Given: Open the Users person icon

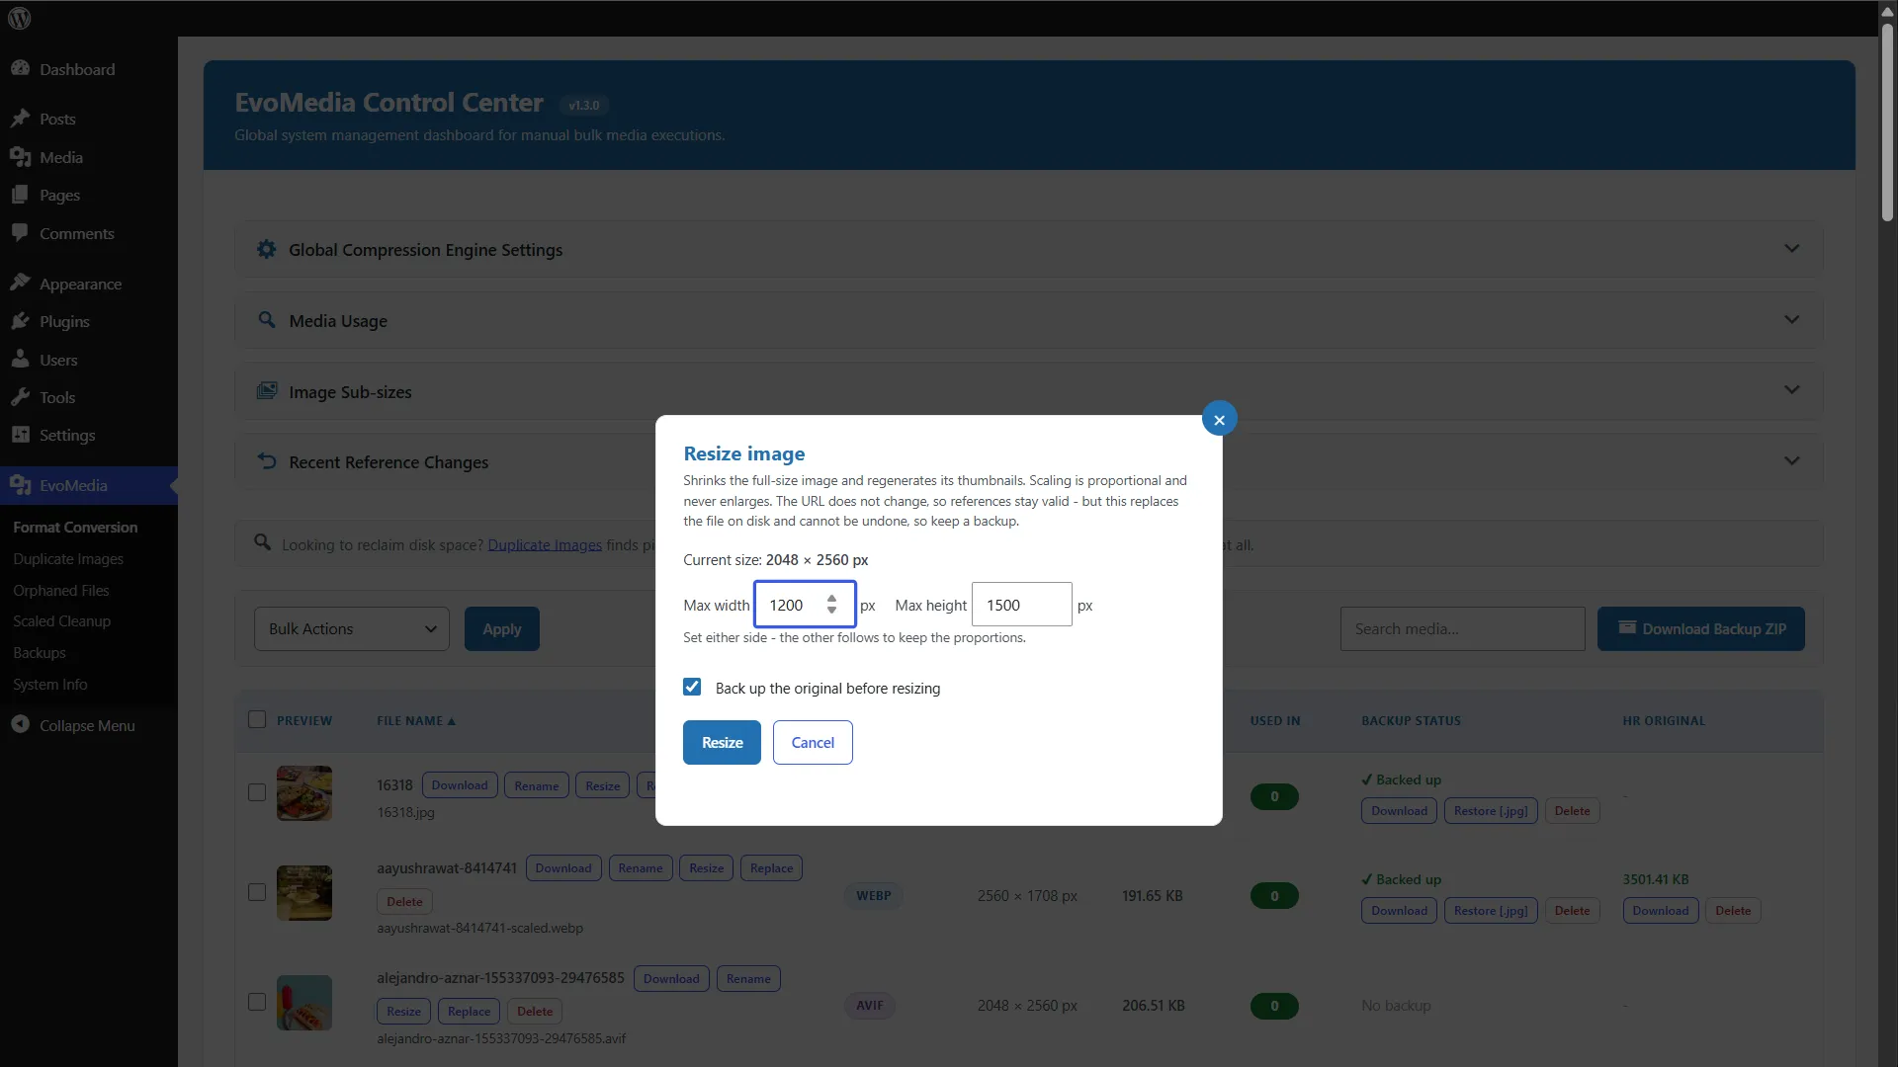Looking at the screenshot, I should [20, 359].
